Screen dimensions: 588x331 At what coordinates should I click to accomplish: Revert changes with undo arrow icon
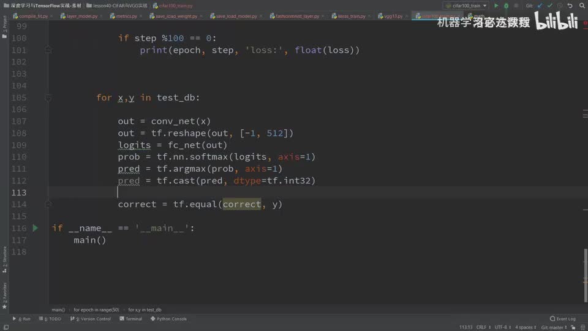point(570,6)
